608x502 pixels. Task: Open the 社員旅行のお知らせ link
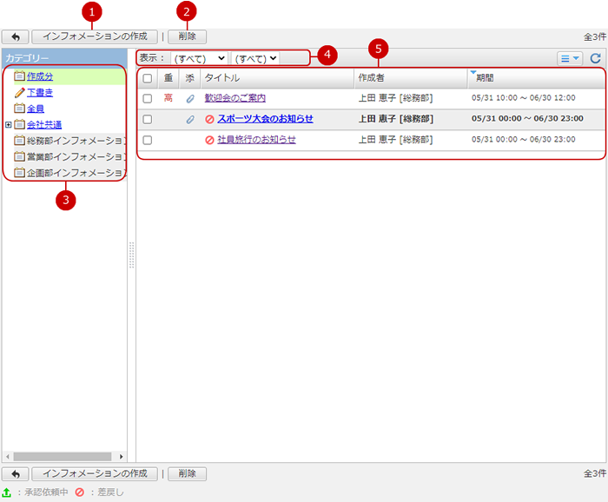coord(256,140)
